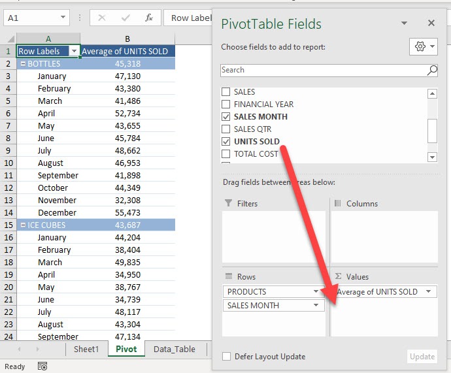This screenshot has height=373, width=451.
Task: Click the field list scroll down arrow
Action: (432, 157)
